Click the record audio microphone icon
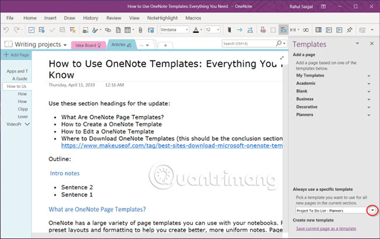Screen dimensions: 380x239 pyautogui.click(x=262, y=30)
